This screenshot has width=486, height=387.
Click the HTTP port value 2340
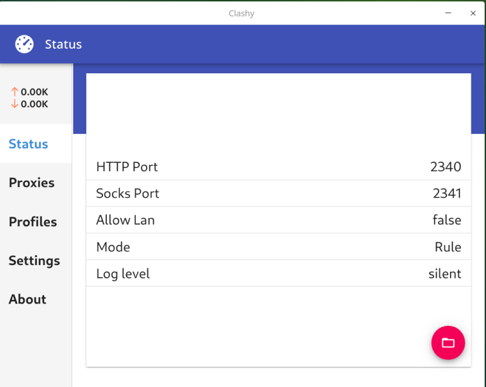pyautogui.click(x=446, y=167)
